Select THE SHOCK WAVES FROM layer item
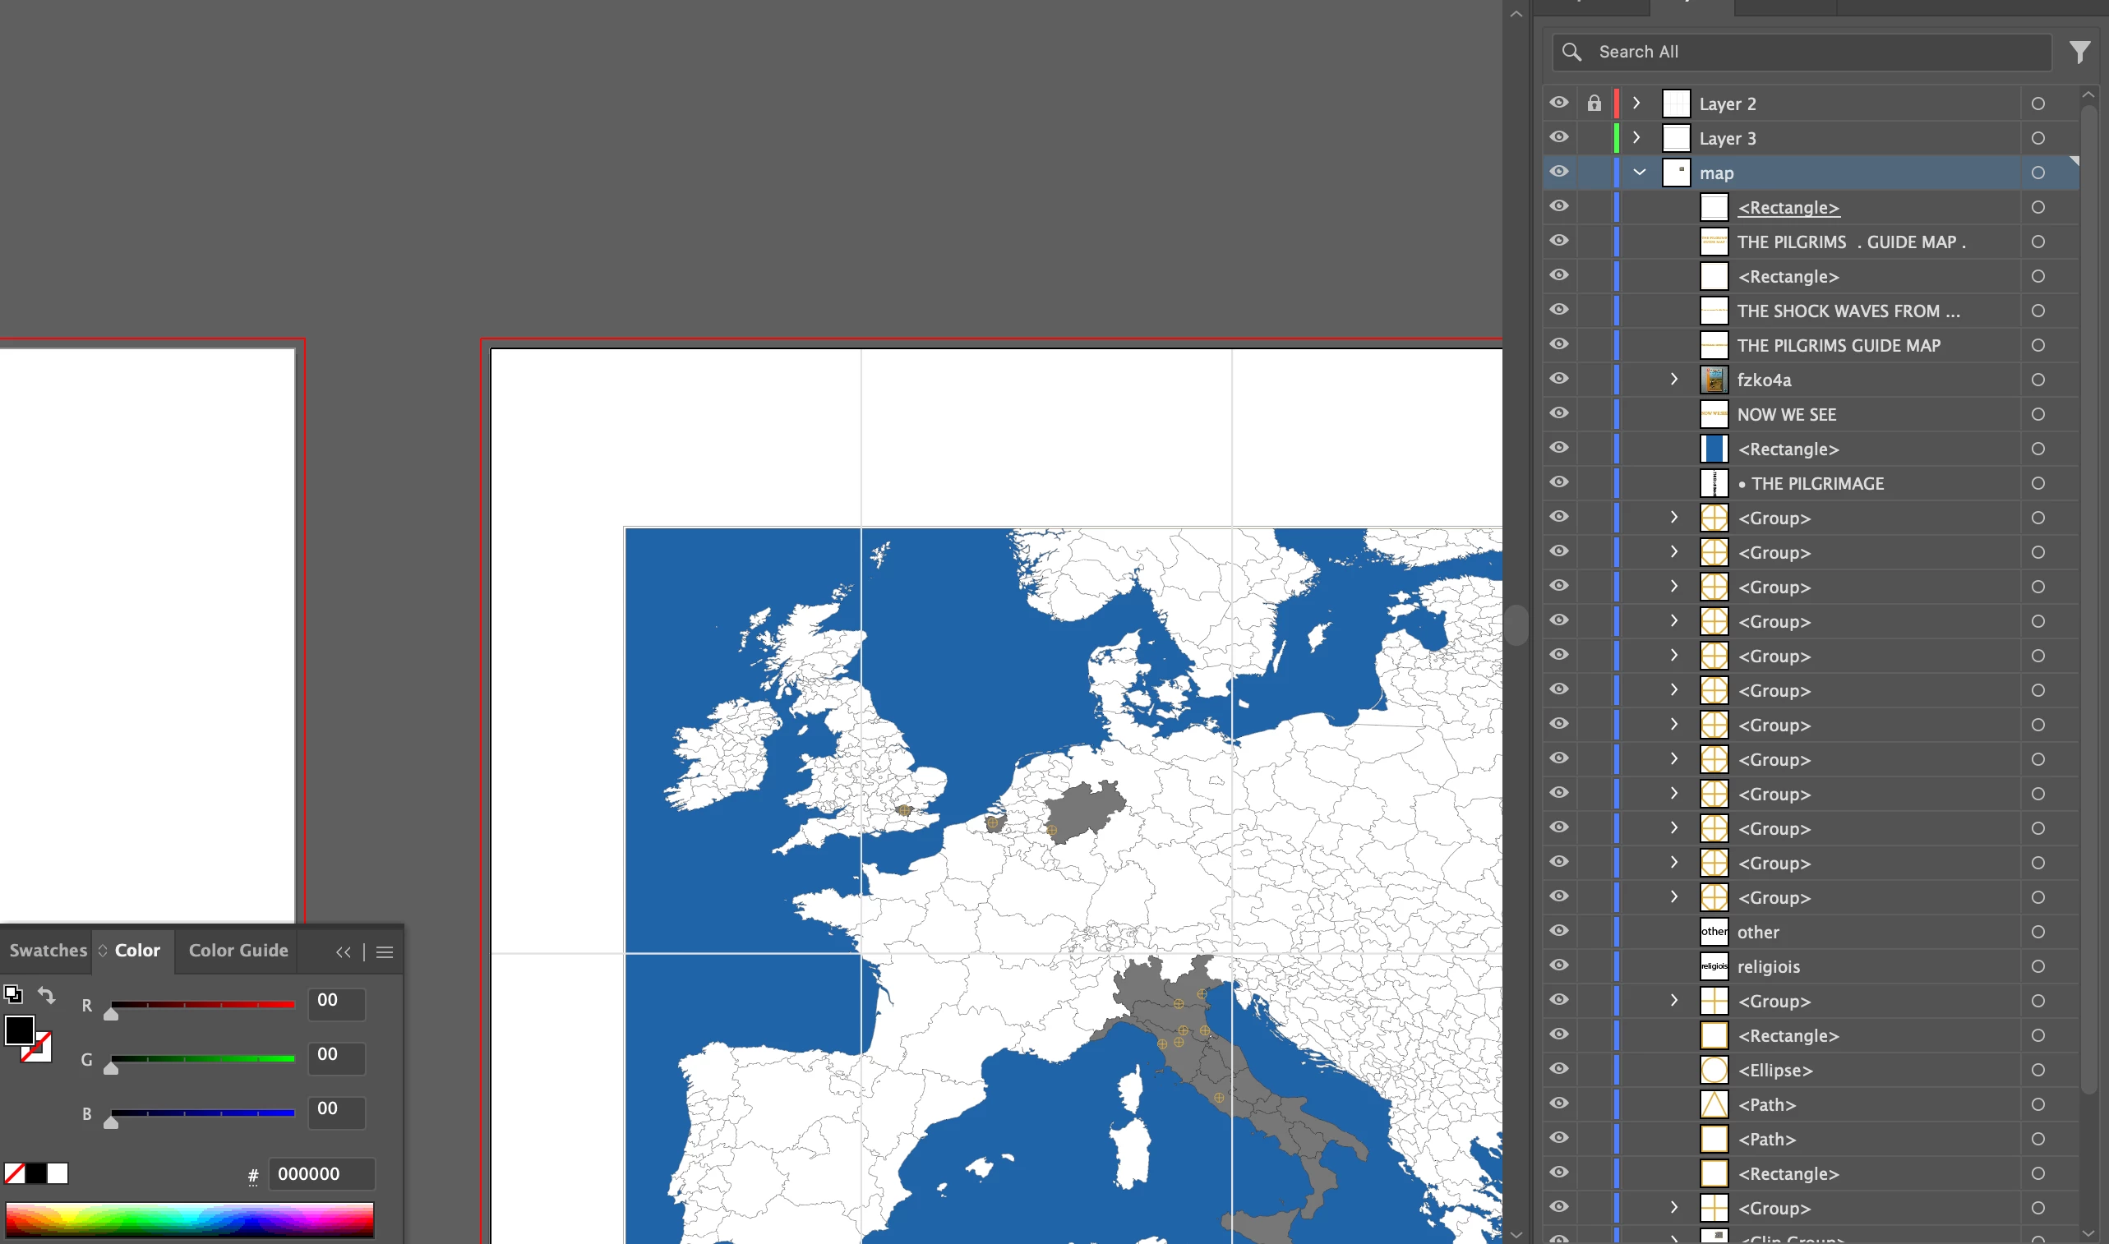This screenshot has height=1244, width=2109. point(1848,311)
